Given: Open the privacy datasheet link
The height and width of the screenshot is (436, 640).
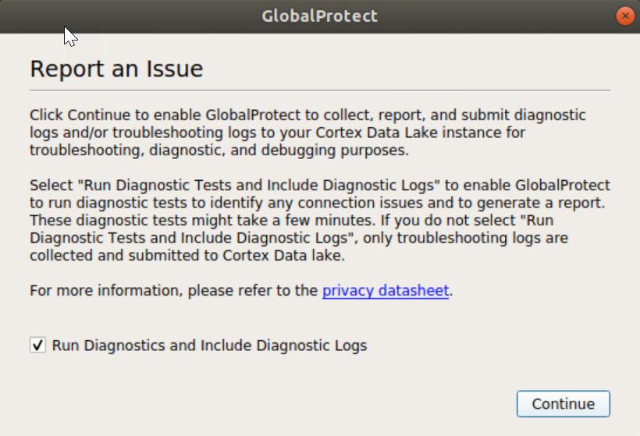Looking at the screenshot, I should click(x=386, y=291).
